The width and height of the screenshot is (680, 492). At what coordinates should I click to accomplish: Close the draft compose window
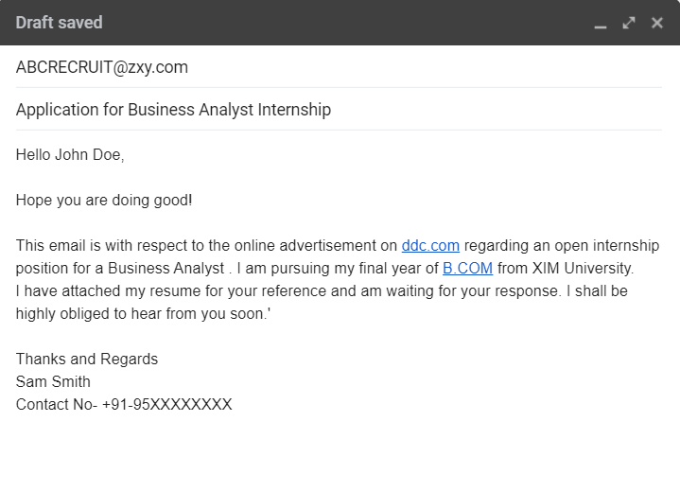pos(657,23)
